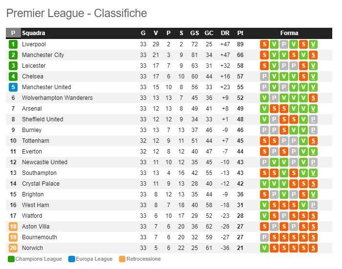The height and width of the screenshot is (269, 342).
Task: Click Chelsea's first gray P form icon
Action: coord(264,77)
